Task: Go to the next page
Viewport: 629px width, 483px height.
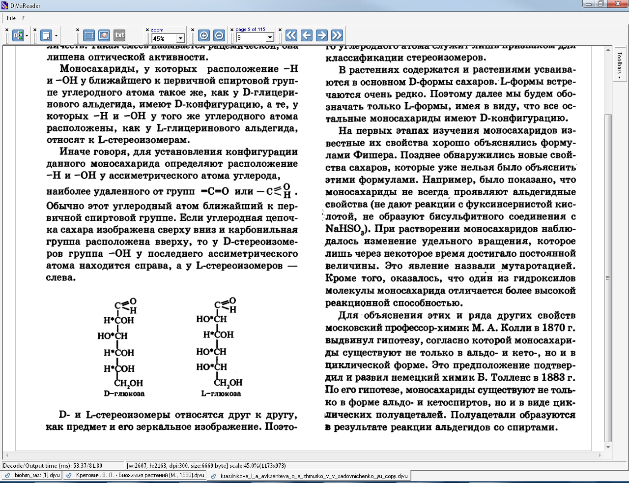Action: [321, 35]
